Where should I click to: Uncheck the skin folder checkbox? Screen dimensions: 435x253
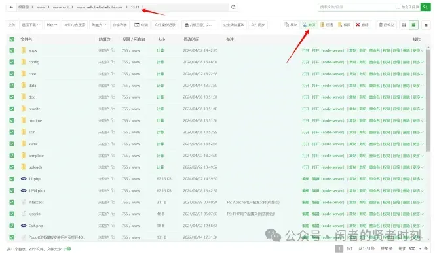coord(12,132)
